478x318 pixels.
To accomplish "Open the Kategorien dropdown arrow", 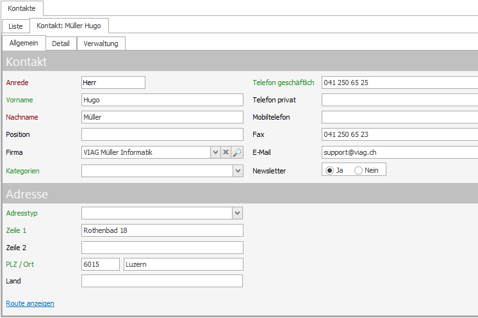I will [x=238, y=171].
